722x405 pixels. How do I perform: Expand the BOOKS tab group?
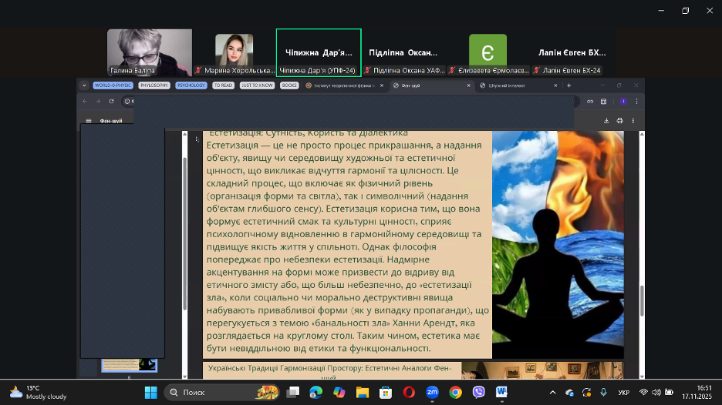(289, 85)
